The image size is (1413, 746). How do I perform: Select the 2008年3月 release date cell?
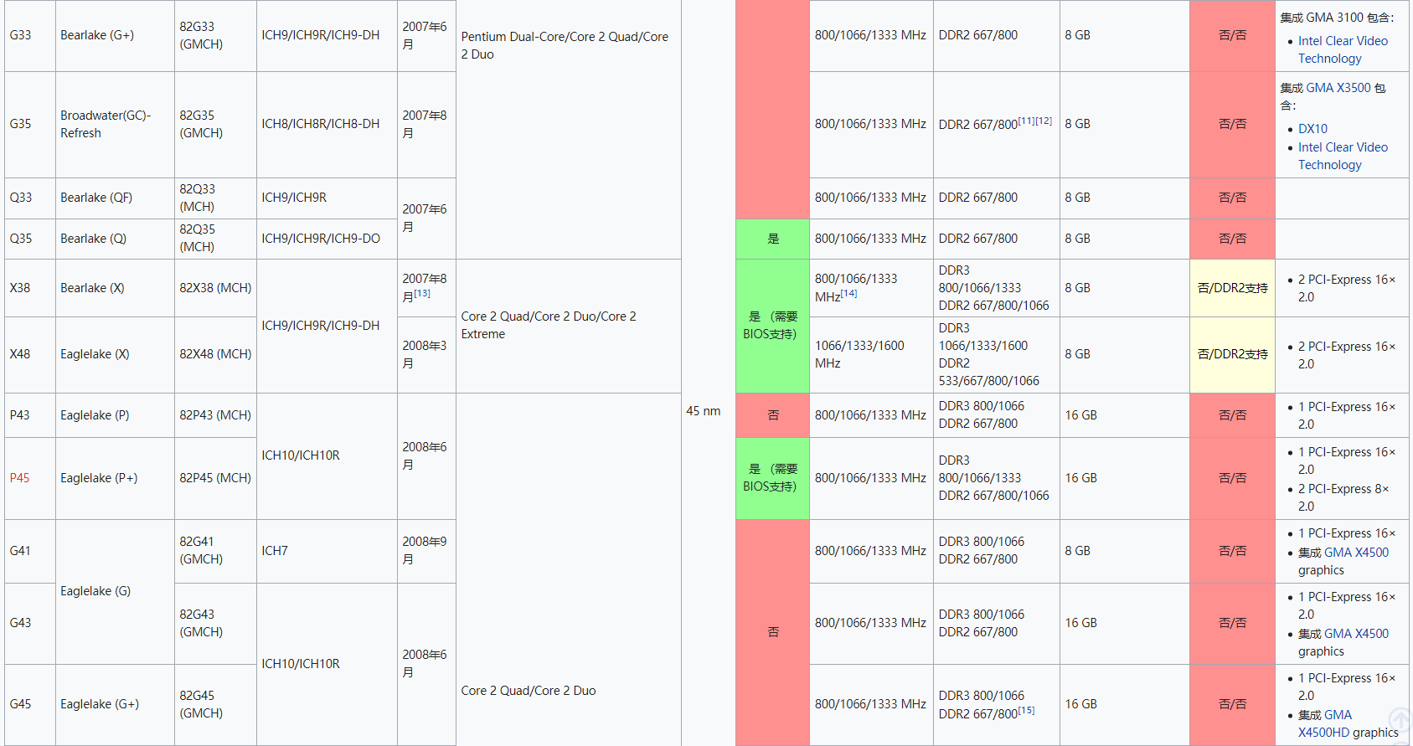pyautogui.click(x=426, y=354)
